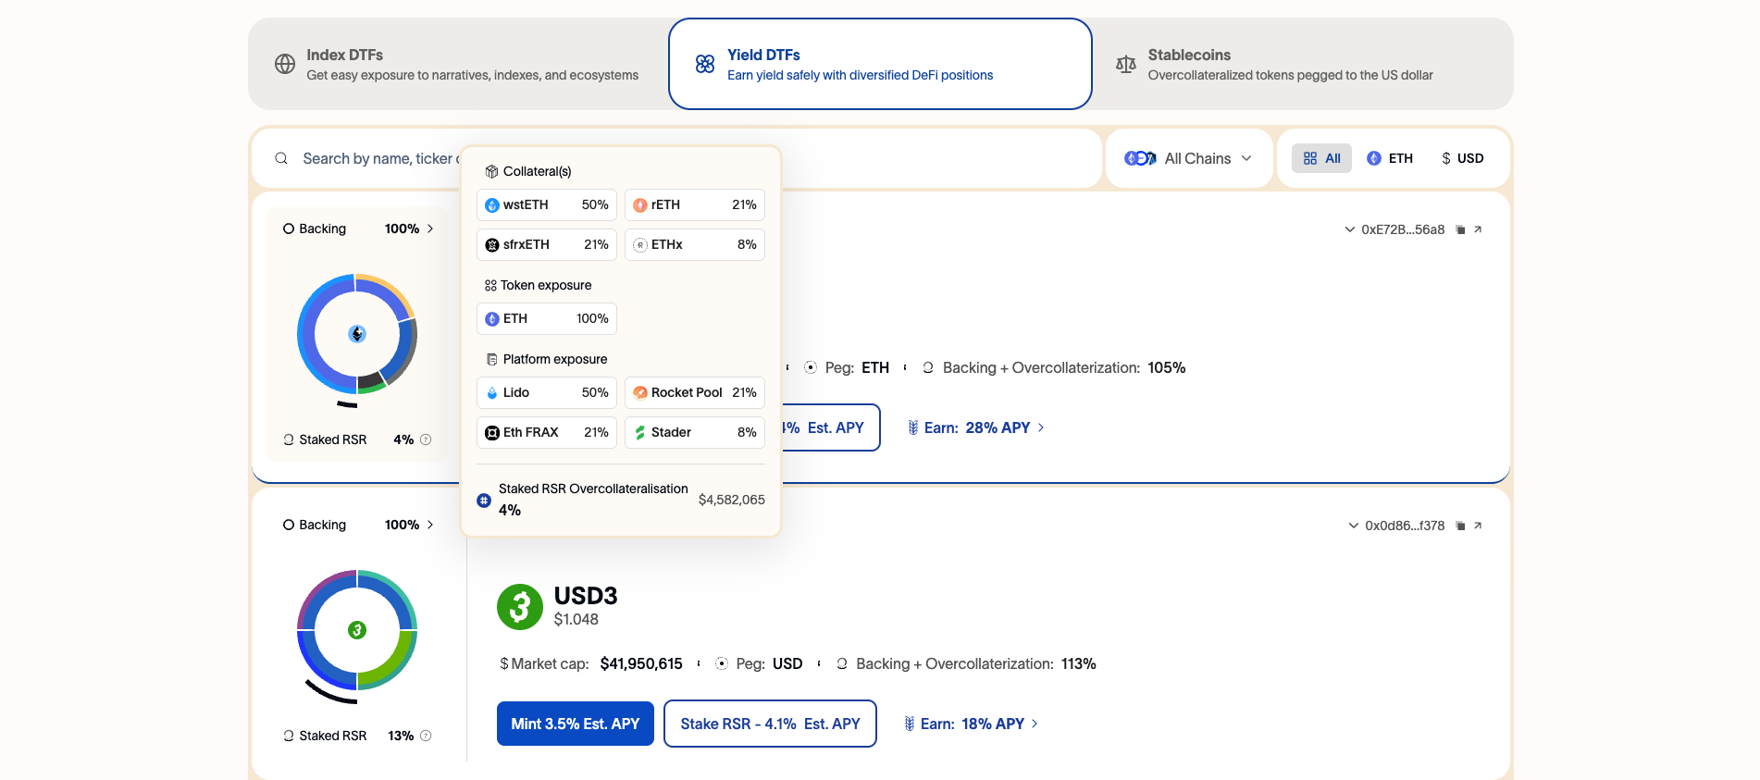Open Earn: 28% APY link

coord(976,427)
